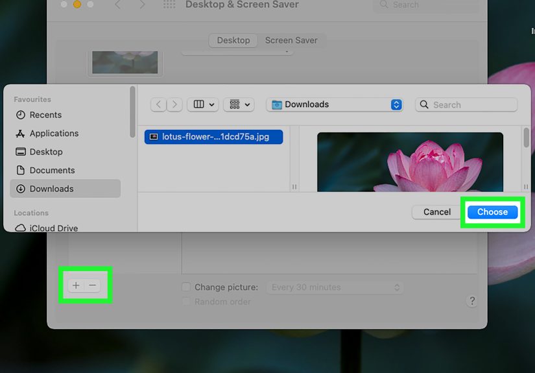Switch to the Screen Saver tab
Screen dimensions: 535x373
coord(291,40)
